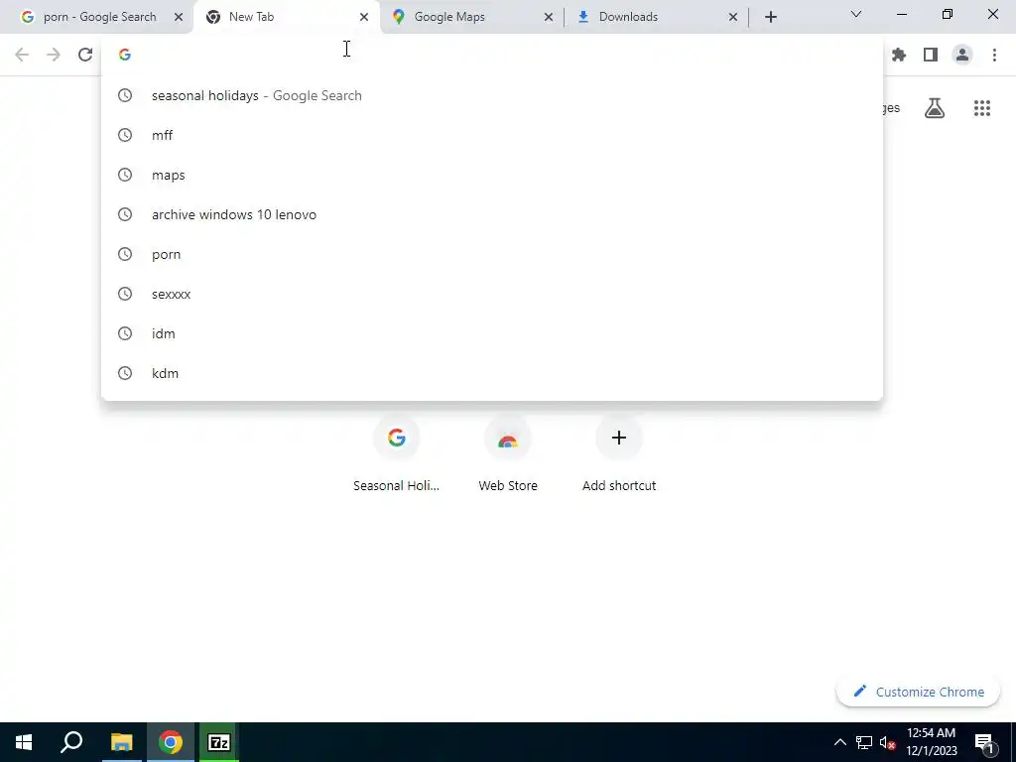The height and width of the screenshot is (762, 1016).
Task: Open Windows taskbar search
Action: tap(71, 742)
